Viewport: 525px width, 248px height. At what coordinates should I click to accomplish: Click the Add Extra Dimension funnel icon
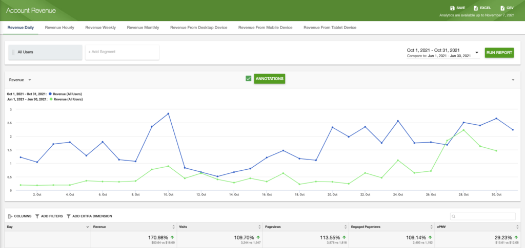69,216
